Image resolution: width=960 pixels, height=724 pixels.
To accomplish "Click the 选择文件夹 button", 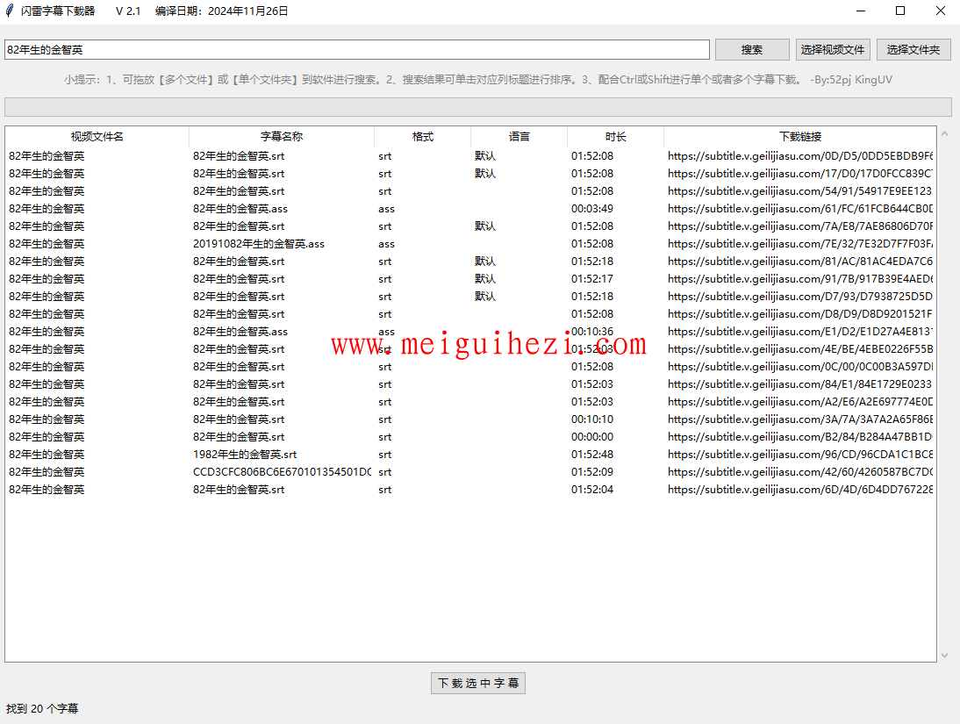I will click(x=913, y=50).
